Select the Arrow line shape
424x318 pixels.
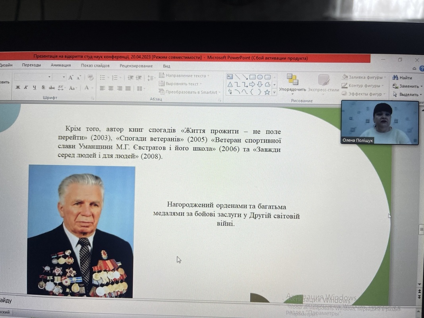[245, 77]
